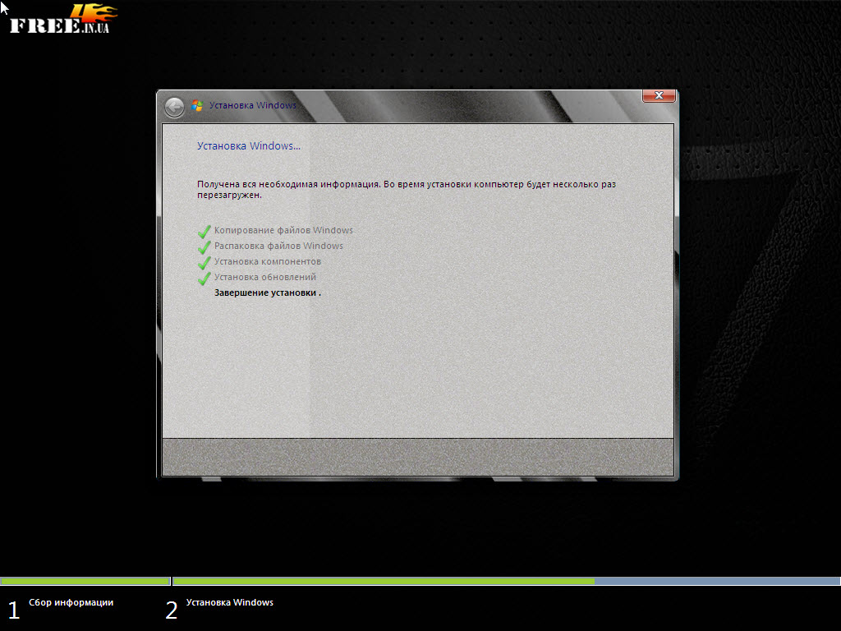Click the bold Завершение установки step
Screen dimensions: 841x631
267,293
